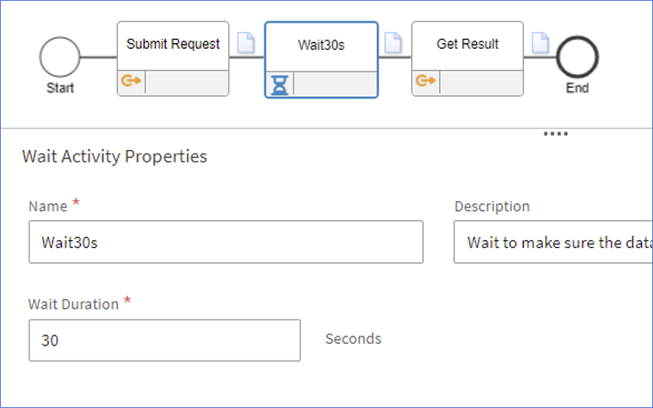Click the invoke arrow icon on Submit Request
653x408 pixels.
(x=131, y=82)
